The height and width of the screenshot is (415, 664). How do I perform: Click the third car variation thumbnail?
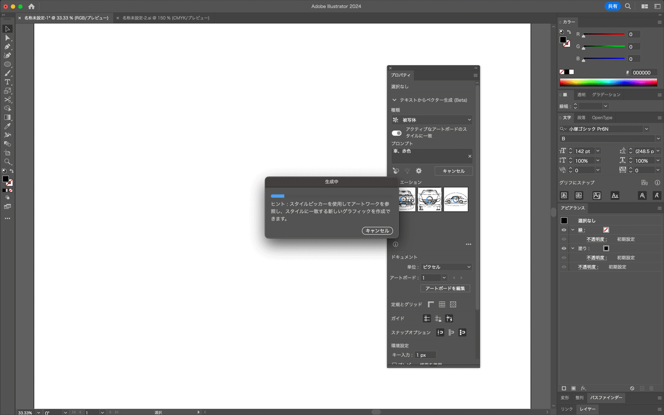tap(455, 199)
